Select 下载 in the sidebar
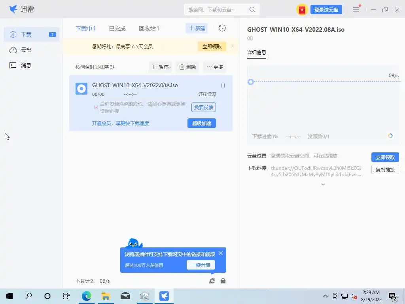The width and height of the screenshot is (405, 304). click(x=32, y=34)
